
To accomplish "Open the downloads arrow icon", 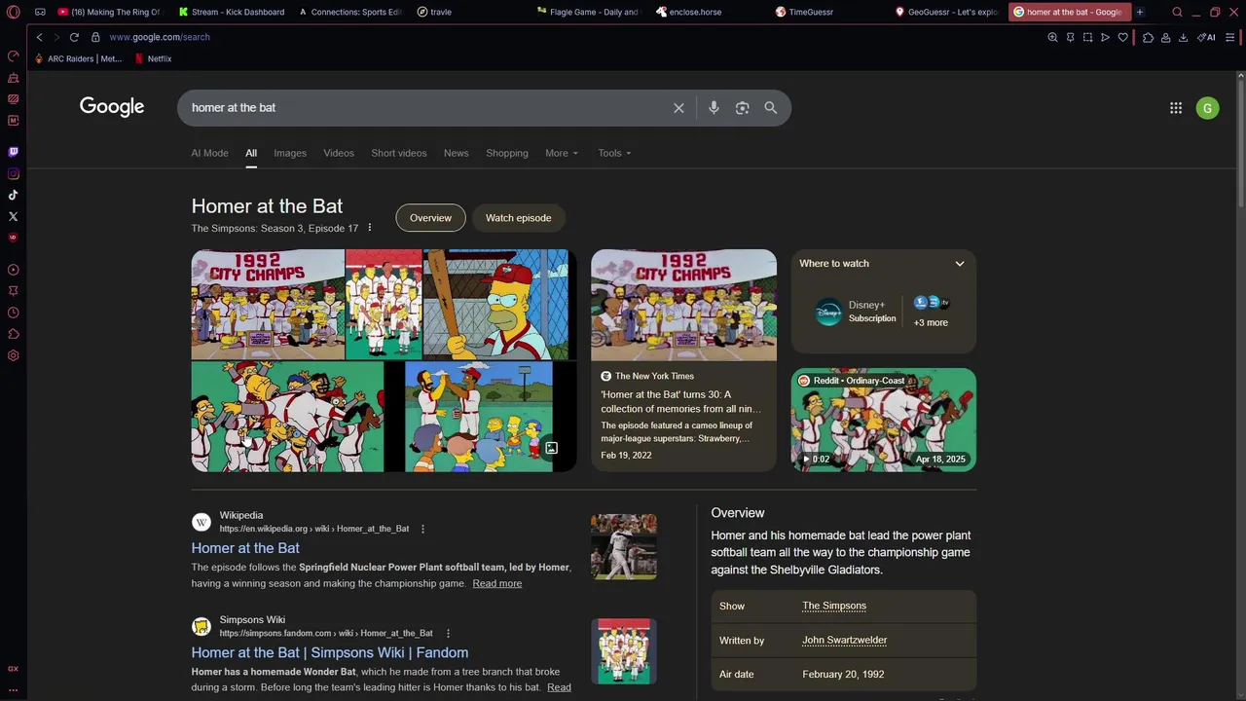I will click(1183, 37).
